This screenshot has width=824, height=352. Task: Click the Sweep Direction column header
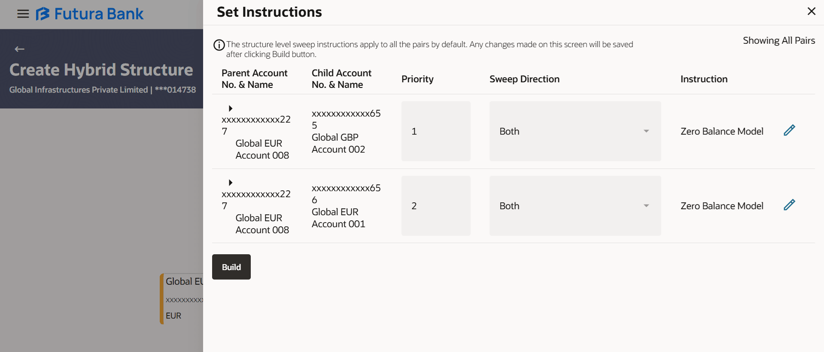pyautogui.click(x=524, y=79)
